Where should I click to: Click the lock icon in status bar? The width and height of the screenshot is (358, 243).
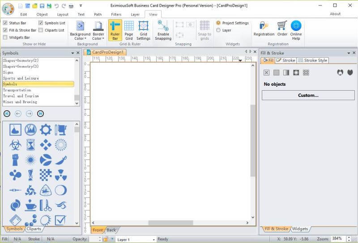click(x=106, y=239)
